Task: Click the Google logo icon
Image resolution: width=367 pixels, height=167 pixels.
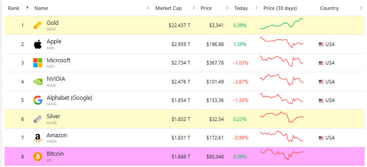Action: (x=38, y=100)
